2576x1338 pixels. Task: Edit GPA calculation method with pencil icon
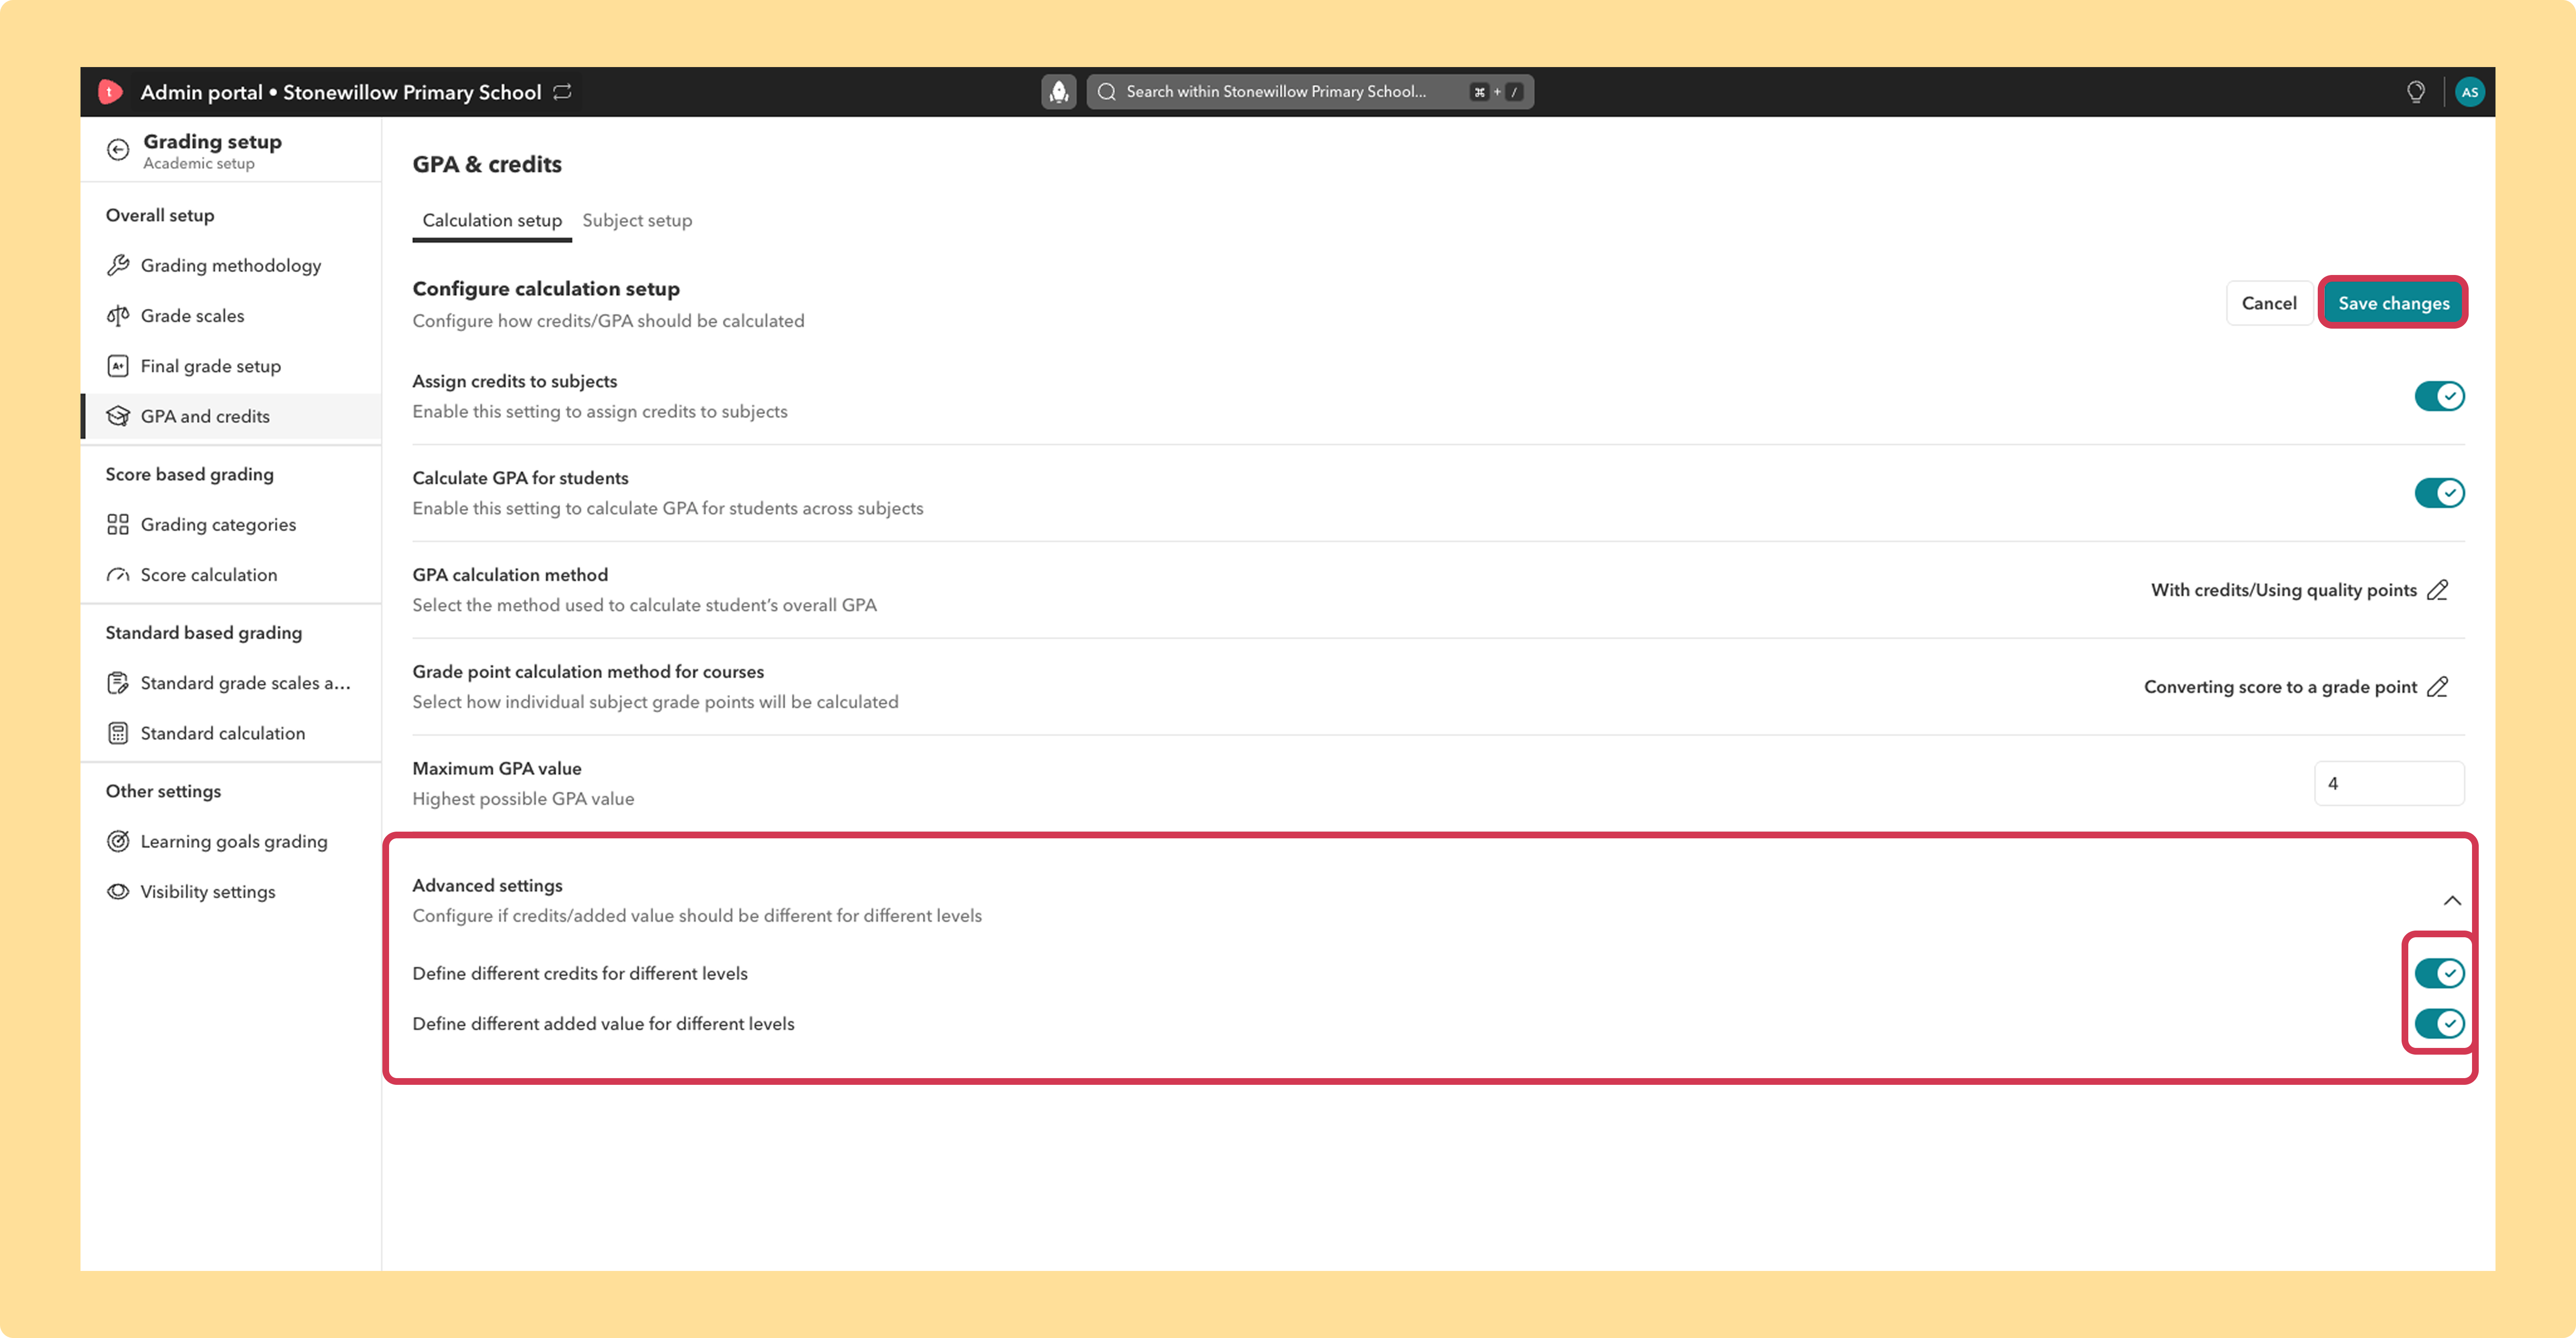tap(2438, 590)
